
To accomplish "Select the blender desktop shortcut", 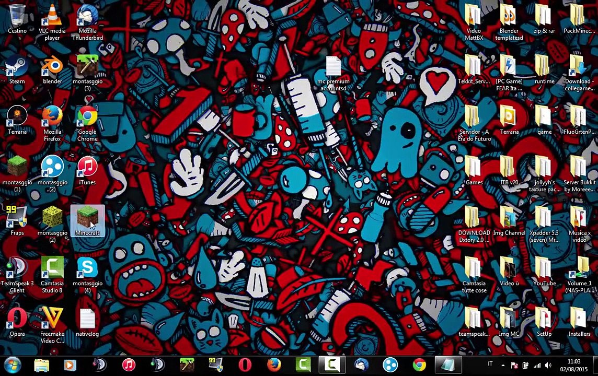I will coord(52,69).
